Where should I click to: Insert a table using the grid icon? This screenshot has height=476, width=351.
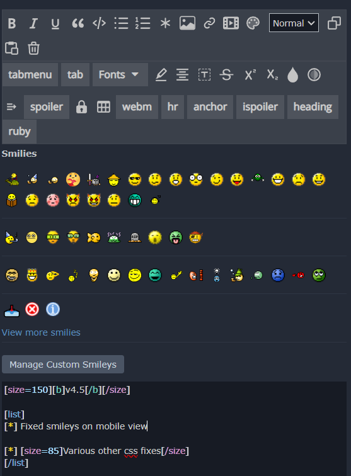point(103,107)
